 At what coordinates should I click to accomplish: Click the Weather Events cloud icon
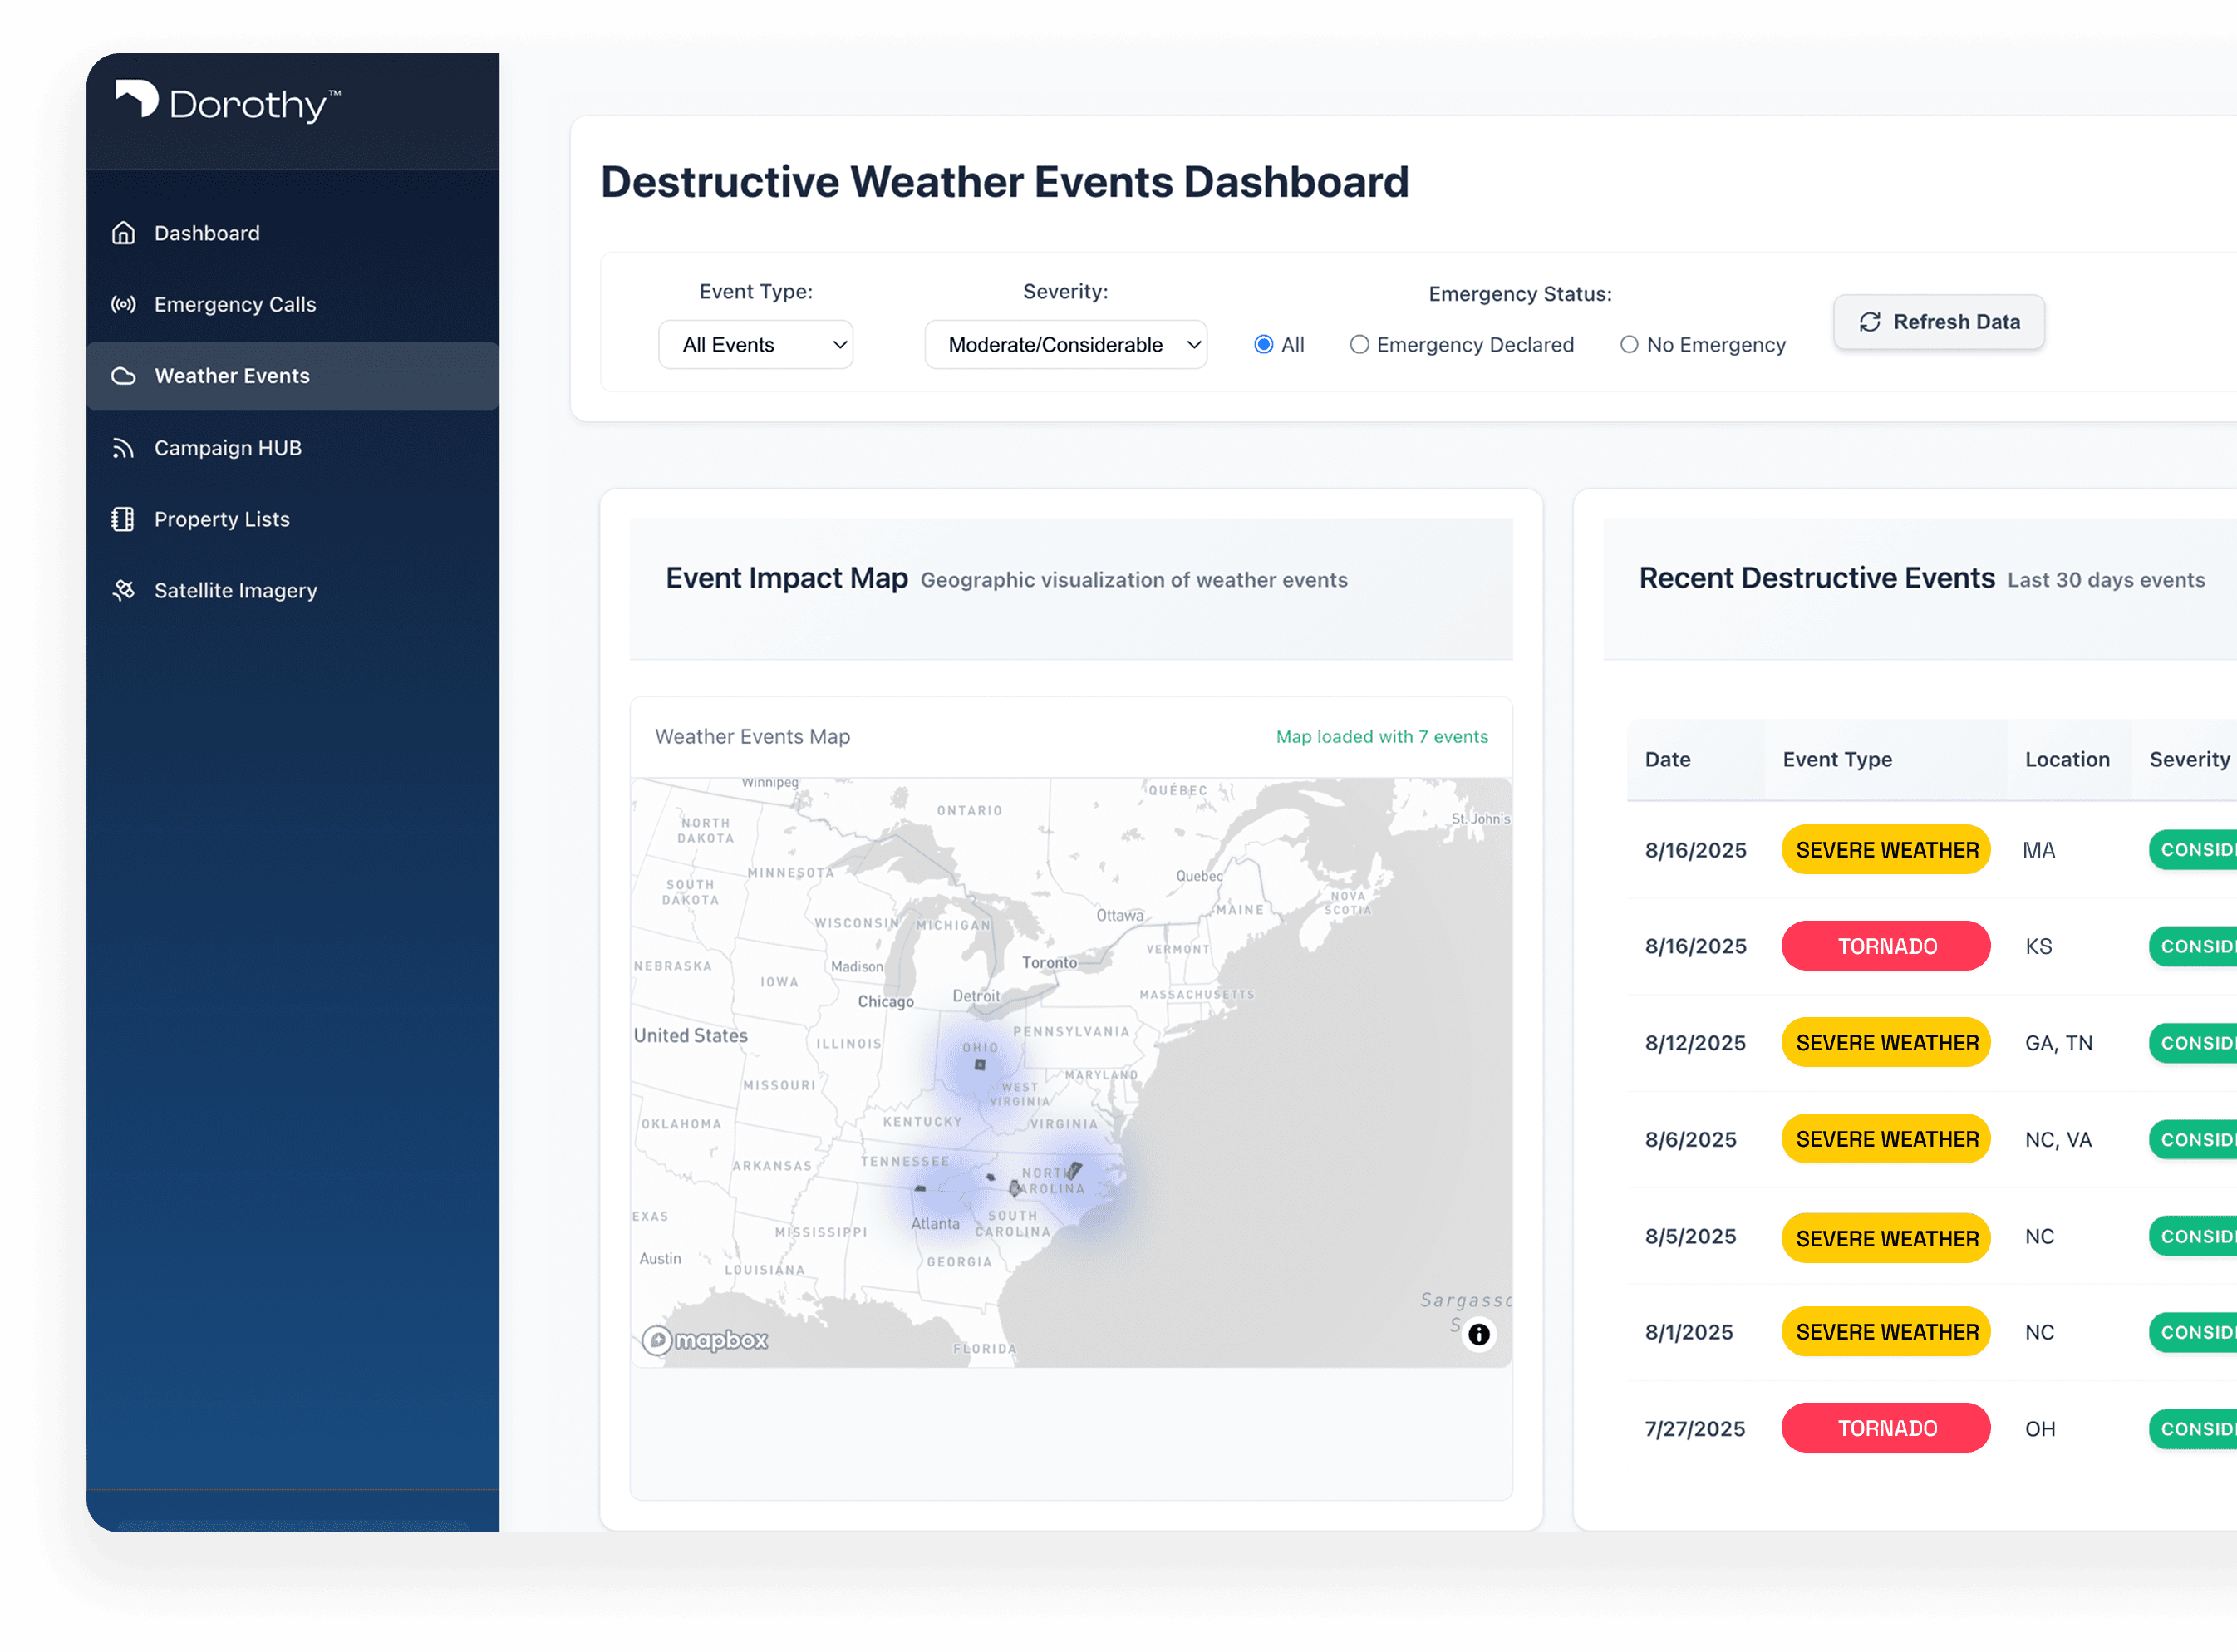[x=123, y=376]
